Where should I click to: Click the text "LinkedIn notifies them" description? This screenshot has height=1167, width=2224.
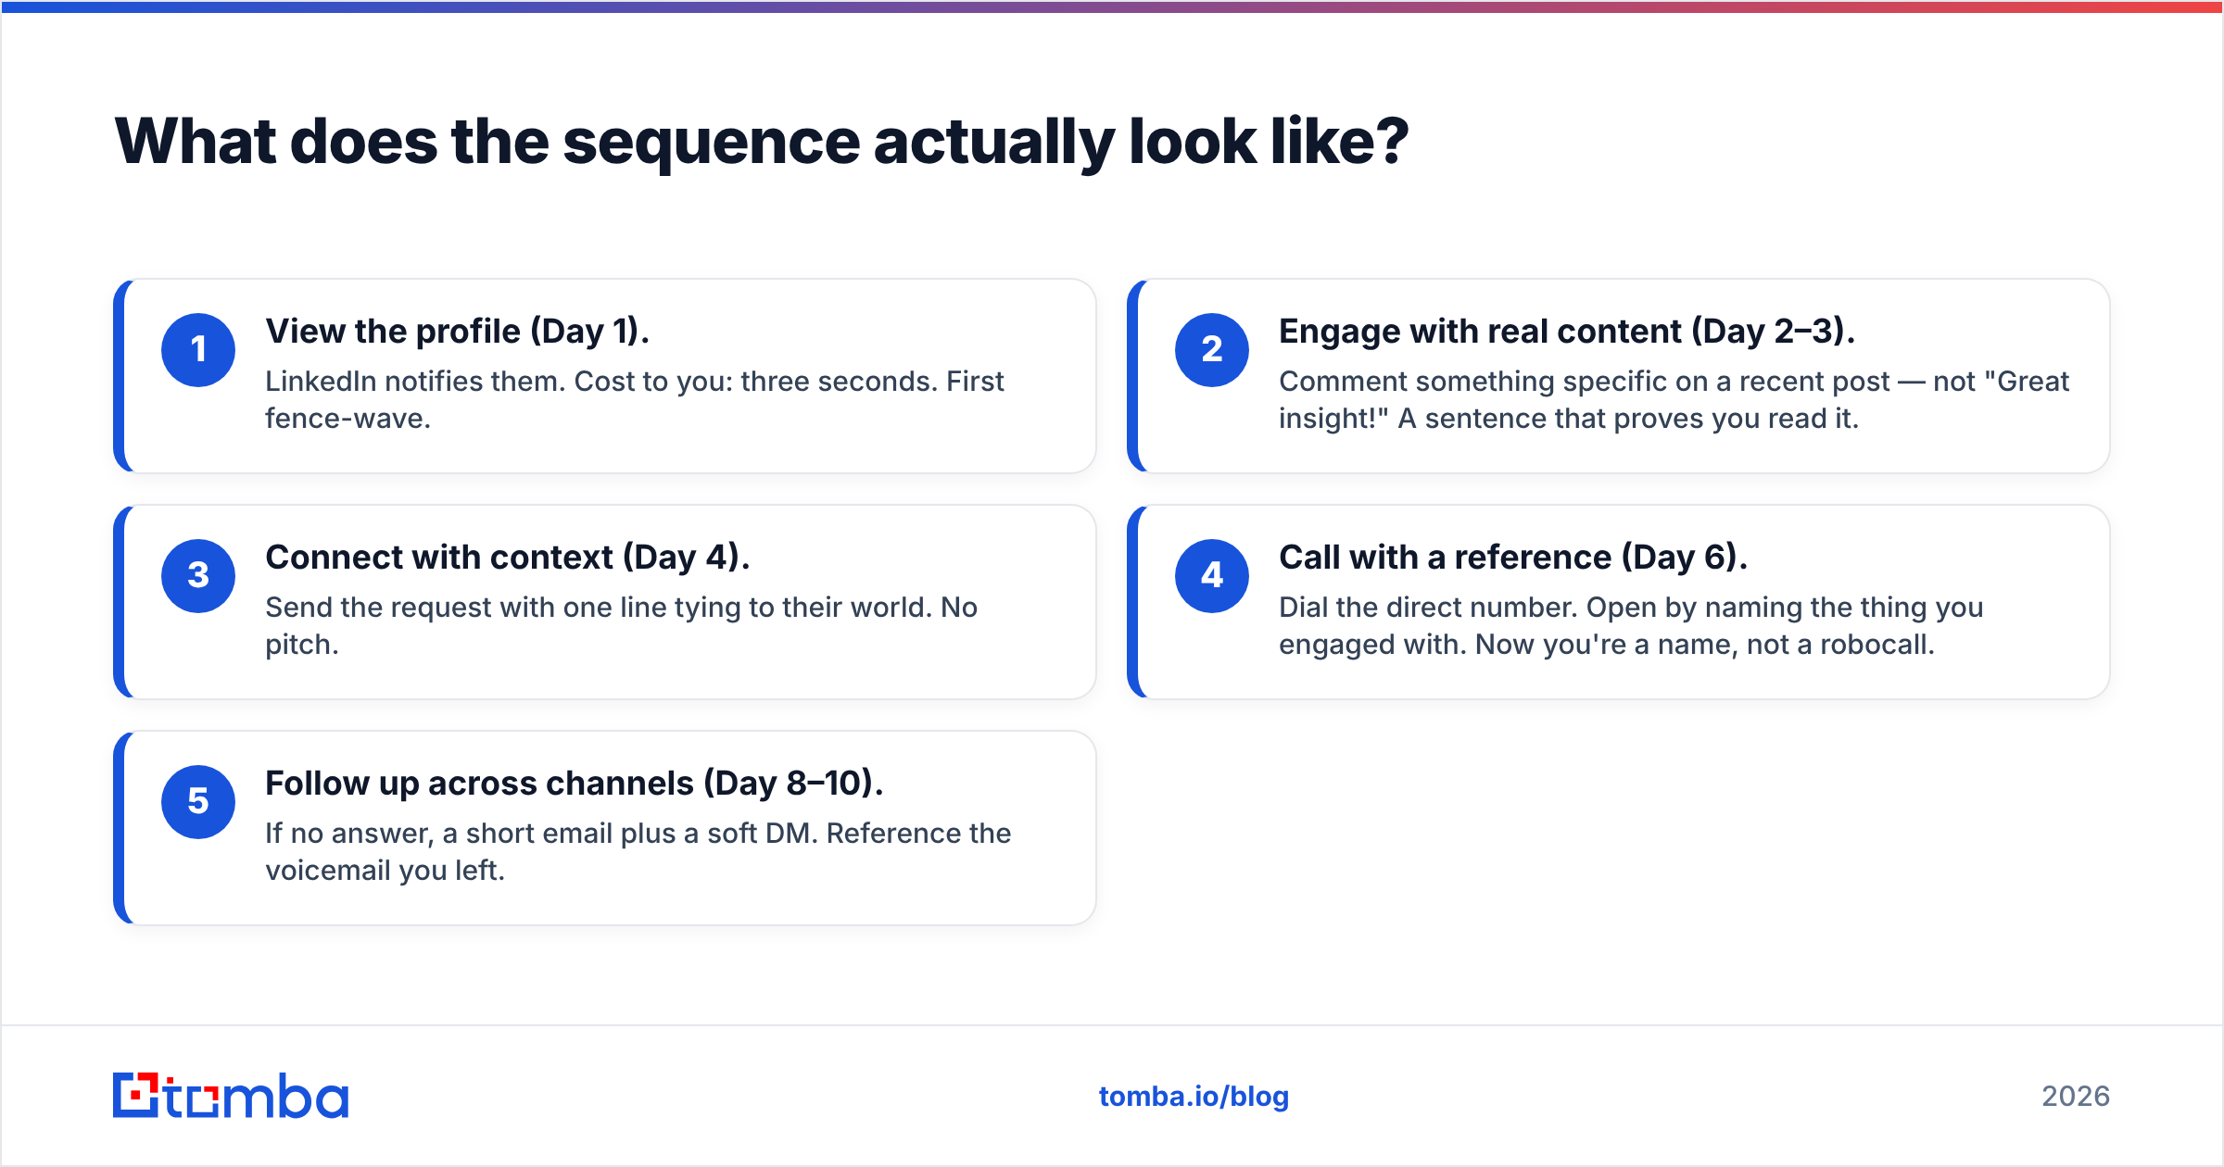(635, 400)
